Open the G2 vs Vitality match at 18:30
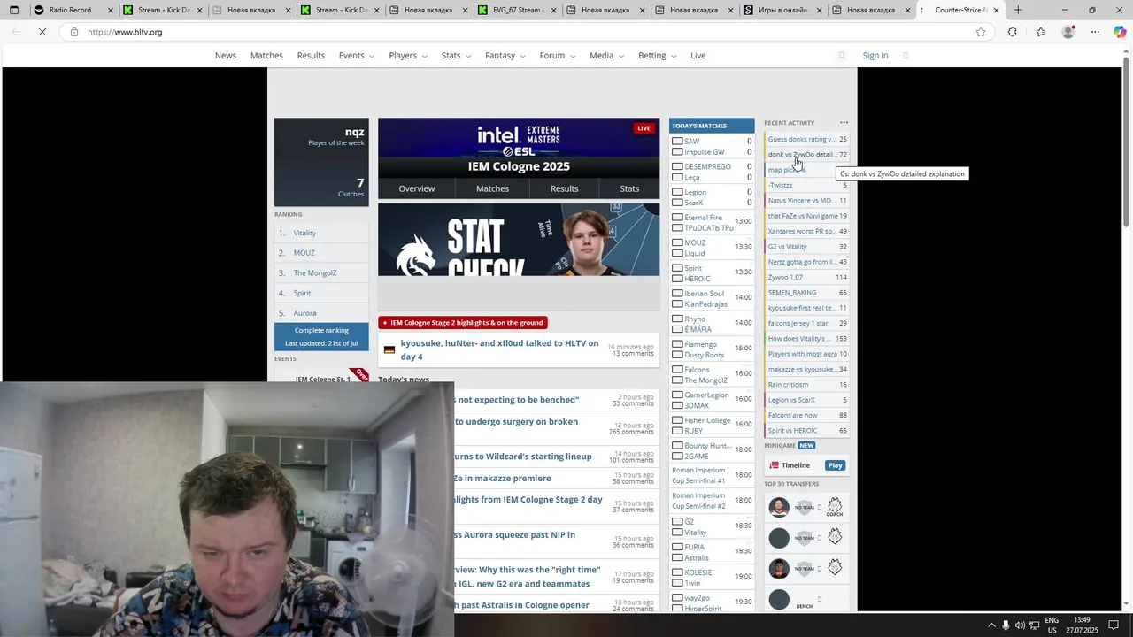 pos(712,527)
